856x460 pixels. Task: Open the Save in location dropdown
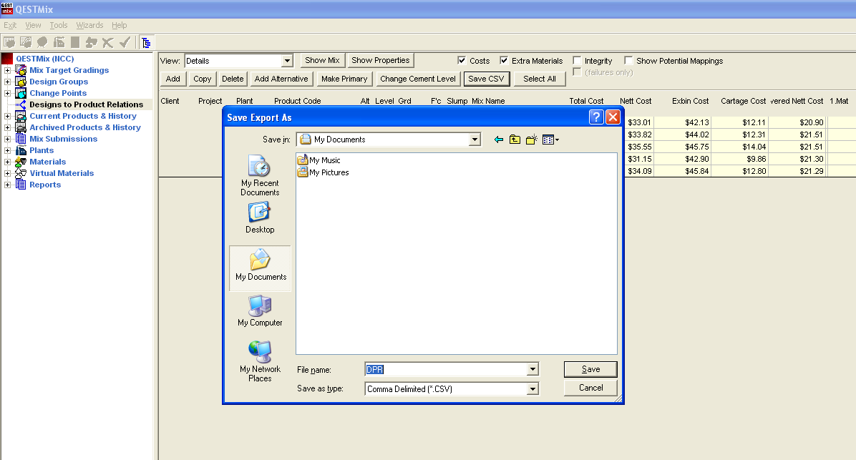[x=475, y=140]
